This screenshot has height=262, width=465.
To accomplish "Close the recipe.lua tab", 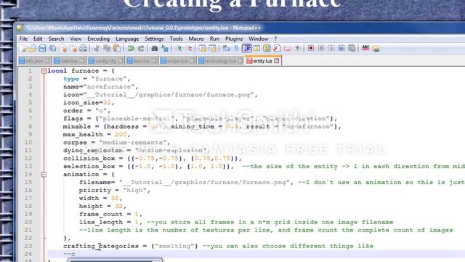I will (192, 61).
